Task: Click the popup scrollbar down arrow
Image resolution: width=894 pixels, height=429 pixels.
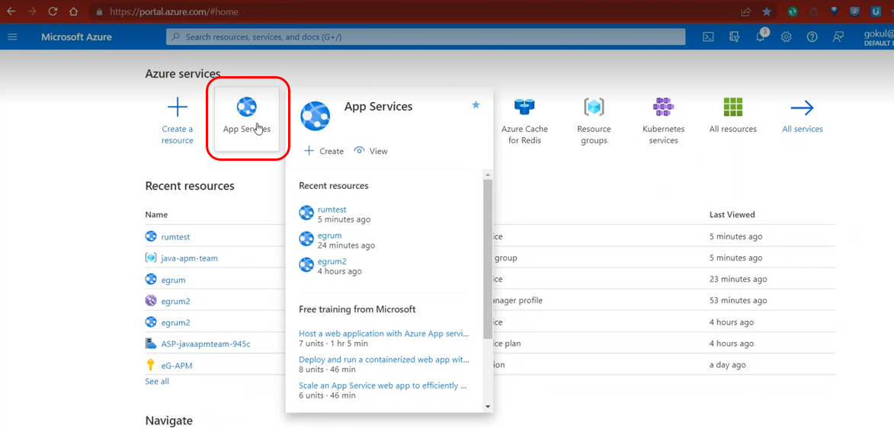Action: tap(488, 406)
